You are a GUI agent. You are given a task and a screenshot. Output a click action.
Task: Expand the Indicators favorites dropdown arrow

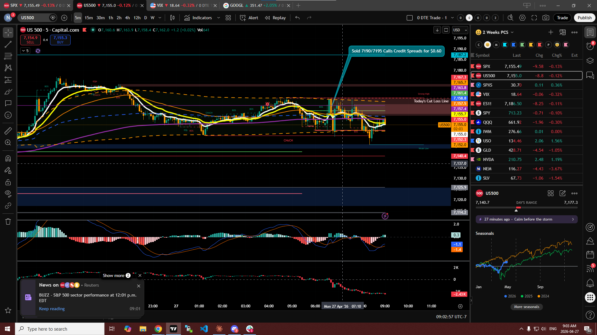pos(219,18)
